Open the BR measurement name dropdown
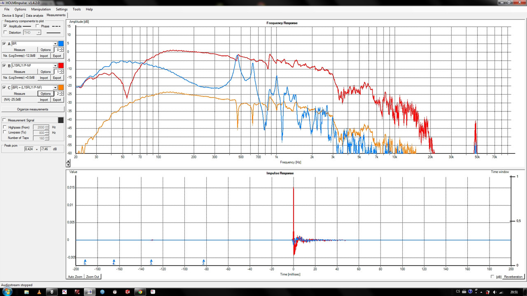 coord(55,44)
